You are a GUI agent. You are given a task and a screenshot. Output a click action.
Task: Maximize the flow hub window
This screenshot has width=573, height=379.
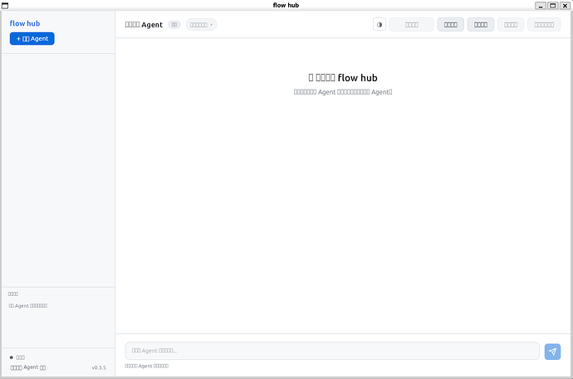[553, 5]
